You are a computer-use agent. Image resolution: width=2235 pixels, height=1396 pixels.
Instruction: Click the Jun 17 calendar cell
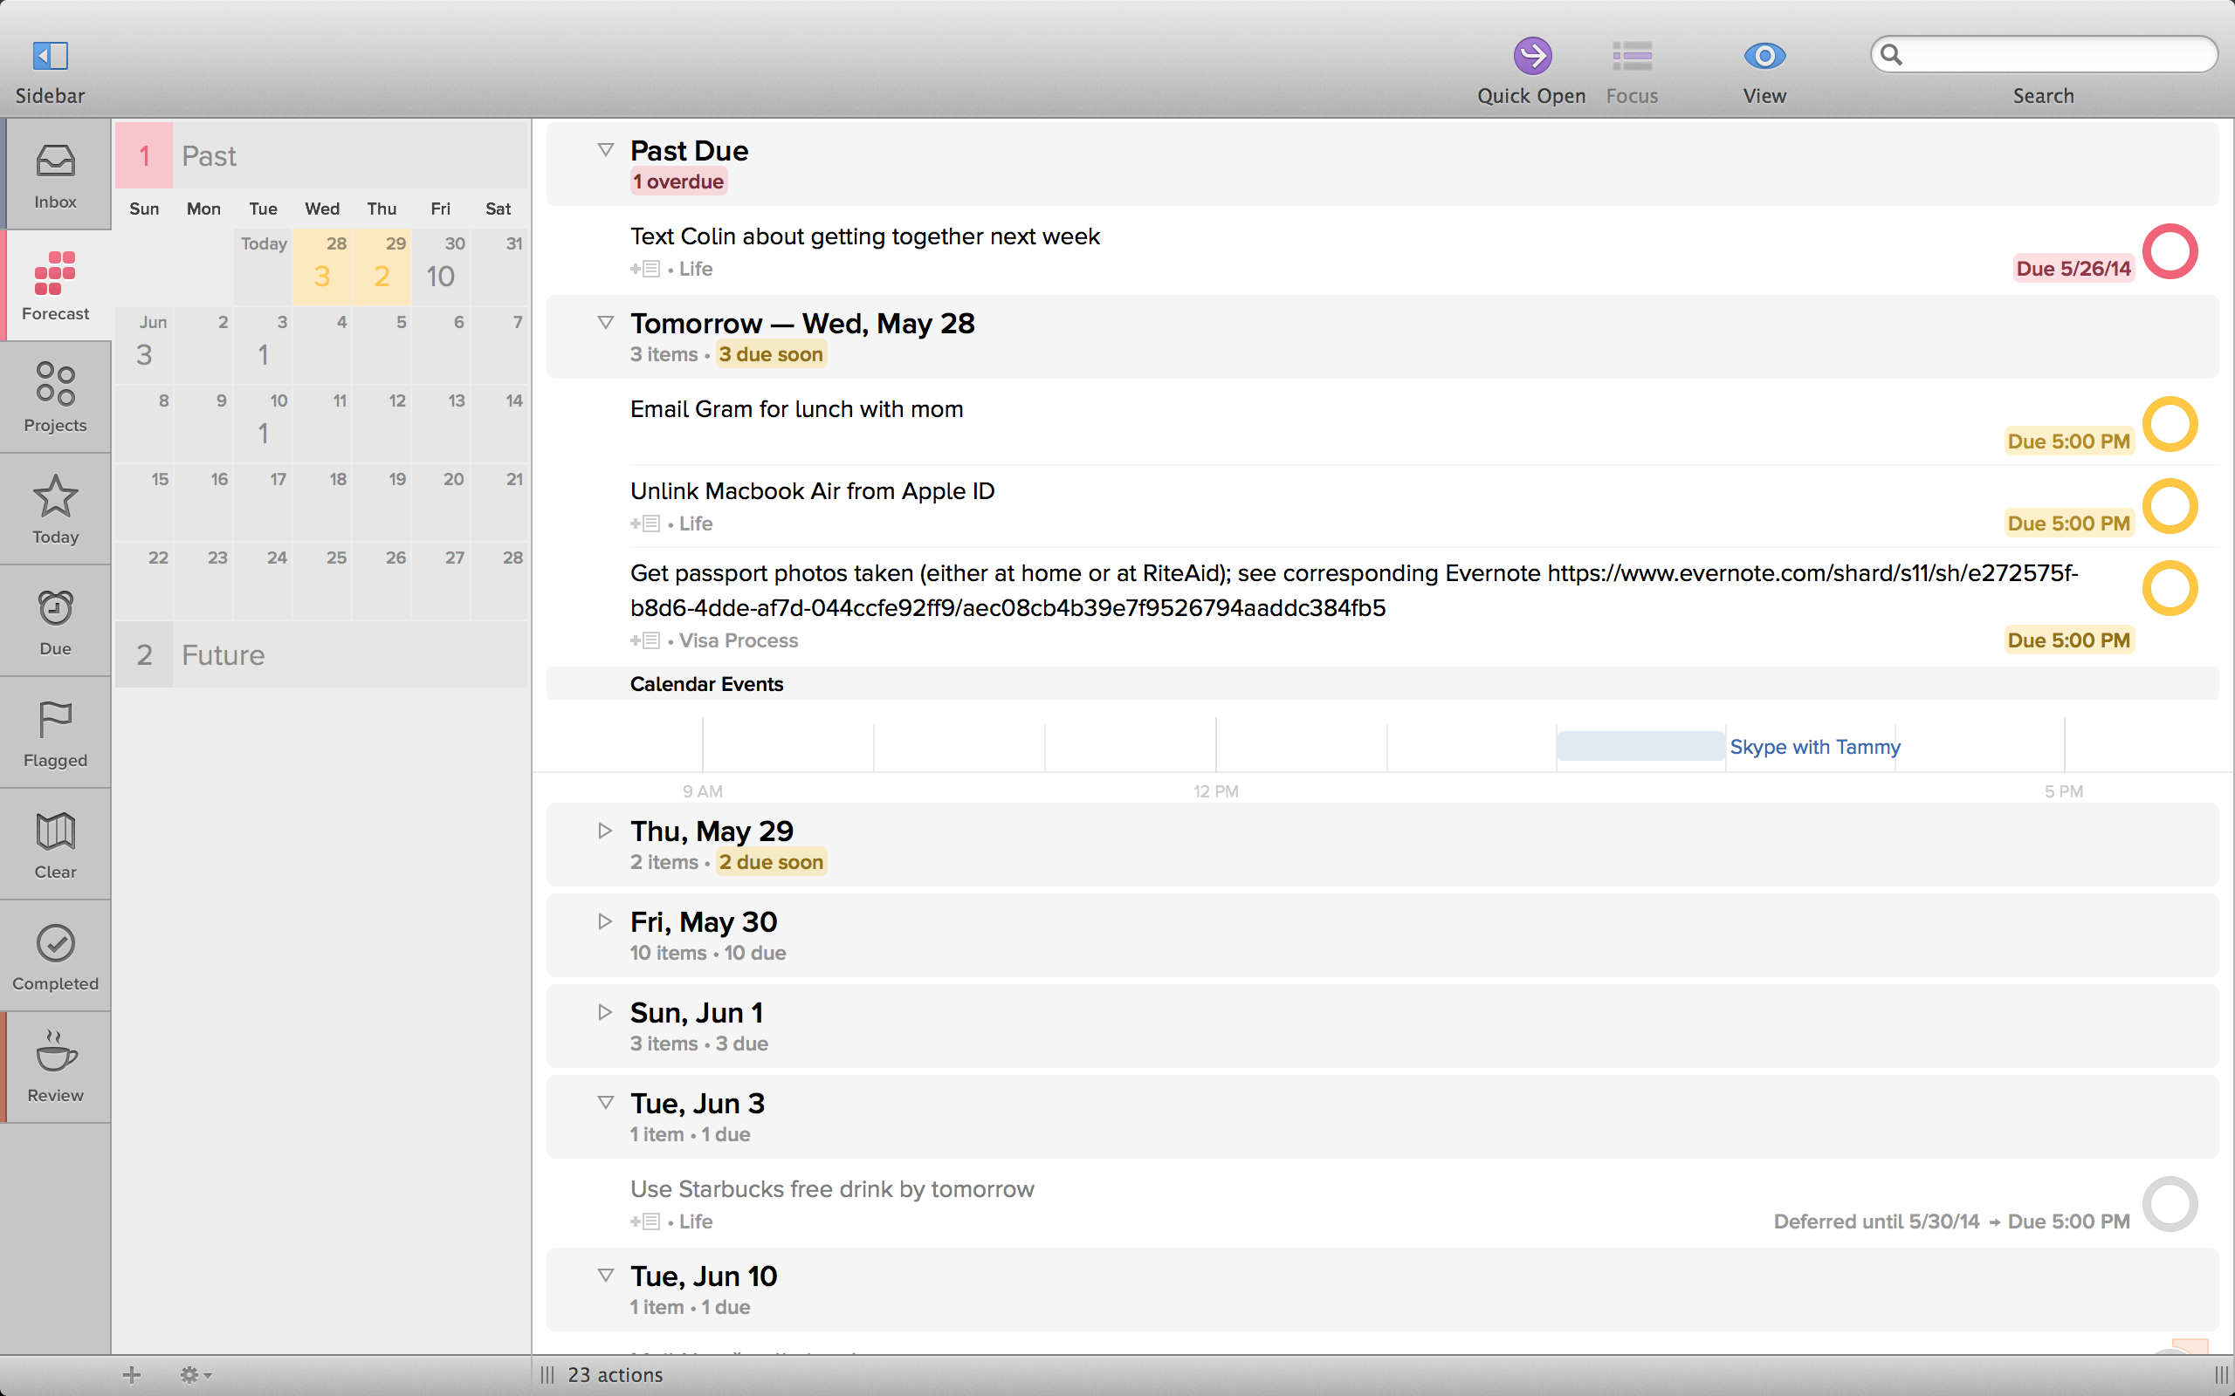[263, 503]
